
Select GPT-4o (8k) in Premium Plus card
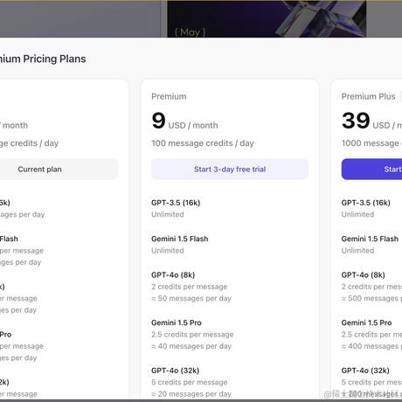click(364, 275)
